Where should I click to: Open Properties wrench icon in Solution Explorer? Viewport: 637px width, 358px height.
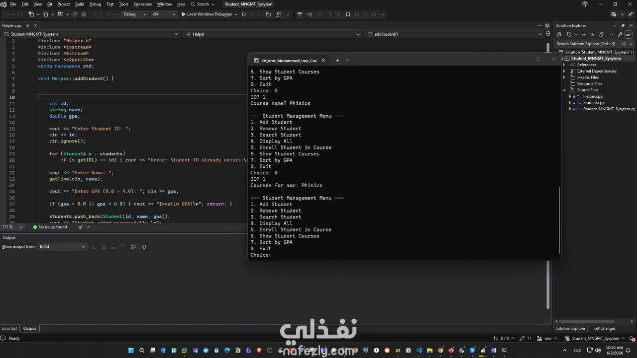[620, 35]
